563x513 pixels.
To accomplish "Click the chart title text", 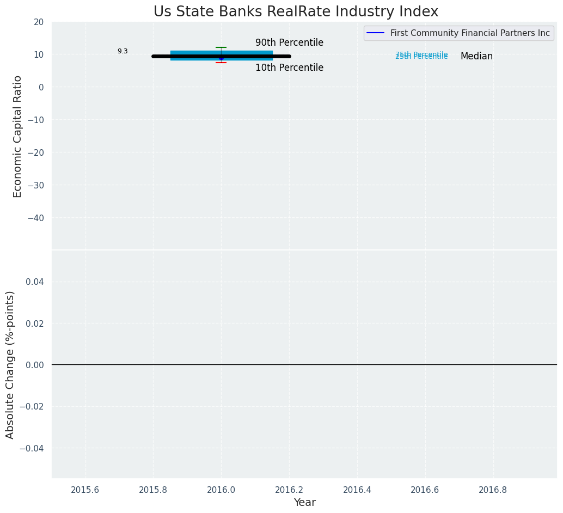I will point(296,12).
